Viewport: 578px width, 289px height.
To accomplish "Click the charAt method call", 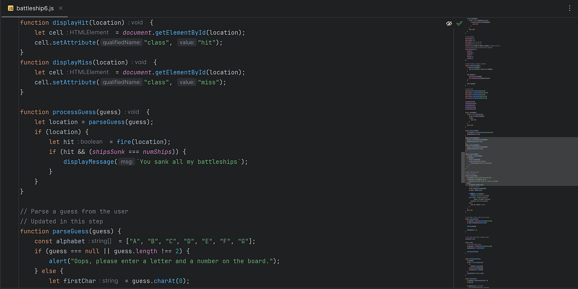I will [164, 281].
